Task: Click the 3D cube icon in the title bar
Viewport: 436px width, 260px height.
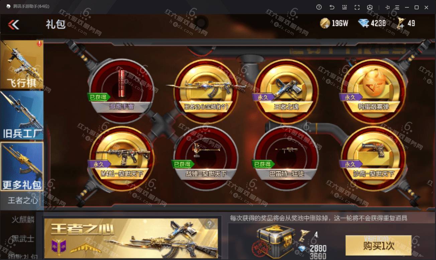Action: point(370,7)
